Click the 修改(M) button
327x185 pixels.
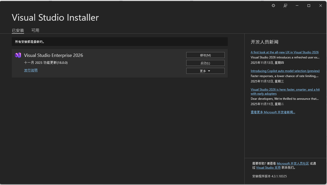point(205,55)
